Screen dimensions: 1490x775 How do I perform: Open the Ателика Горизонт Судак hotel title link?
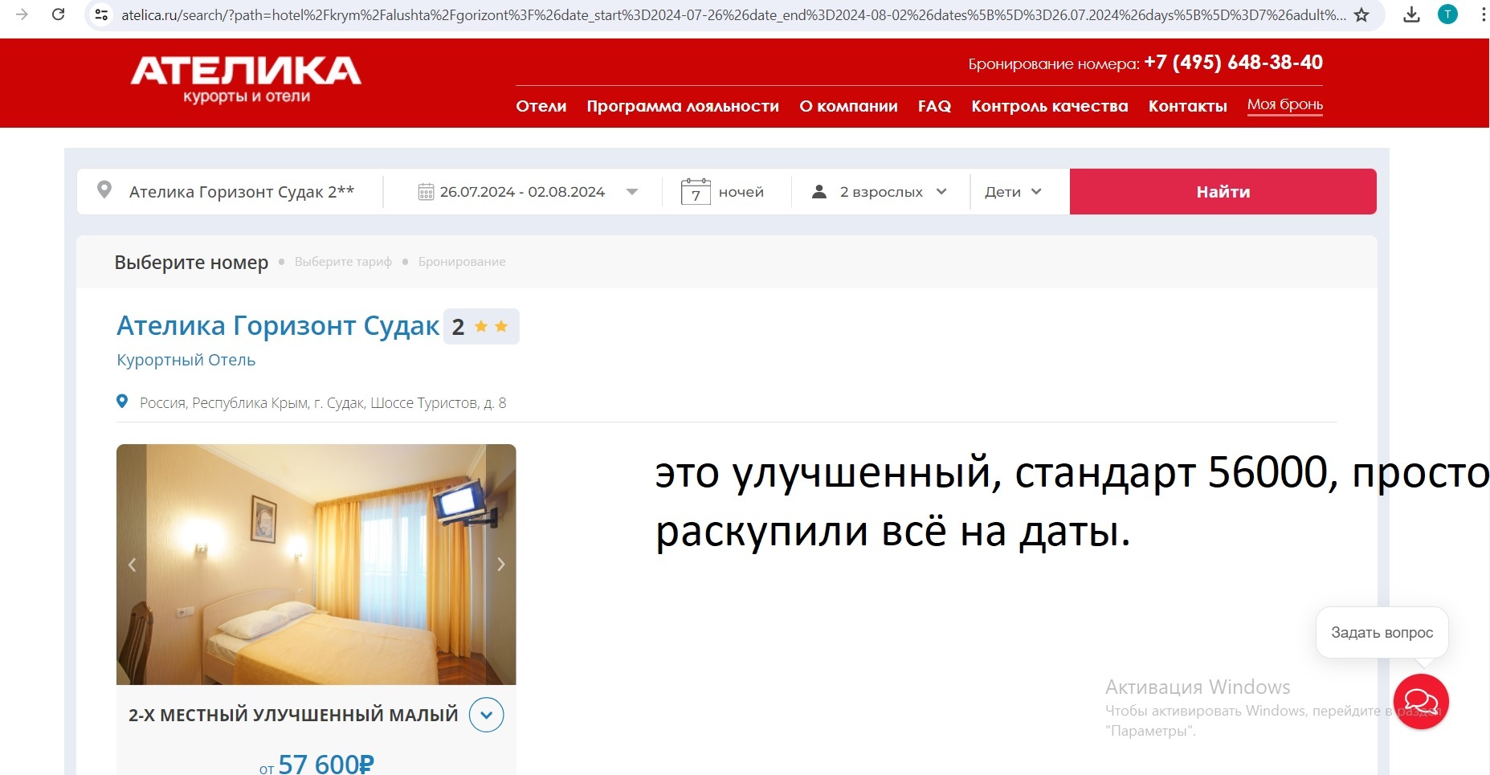tap(278, 325)
